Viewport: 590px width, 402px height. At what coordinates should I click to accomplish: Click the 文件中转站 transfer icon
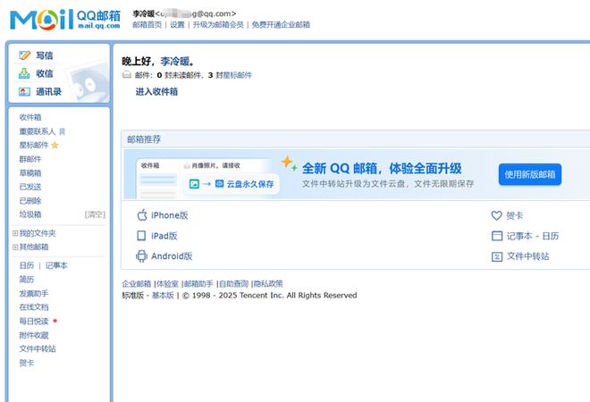click(497, 256)
